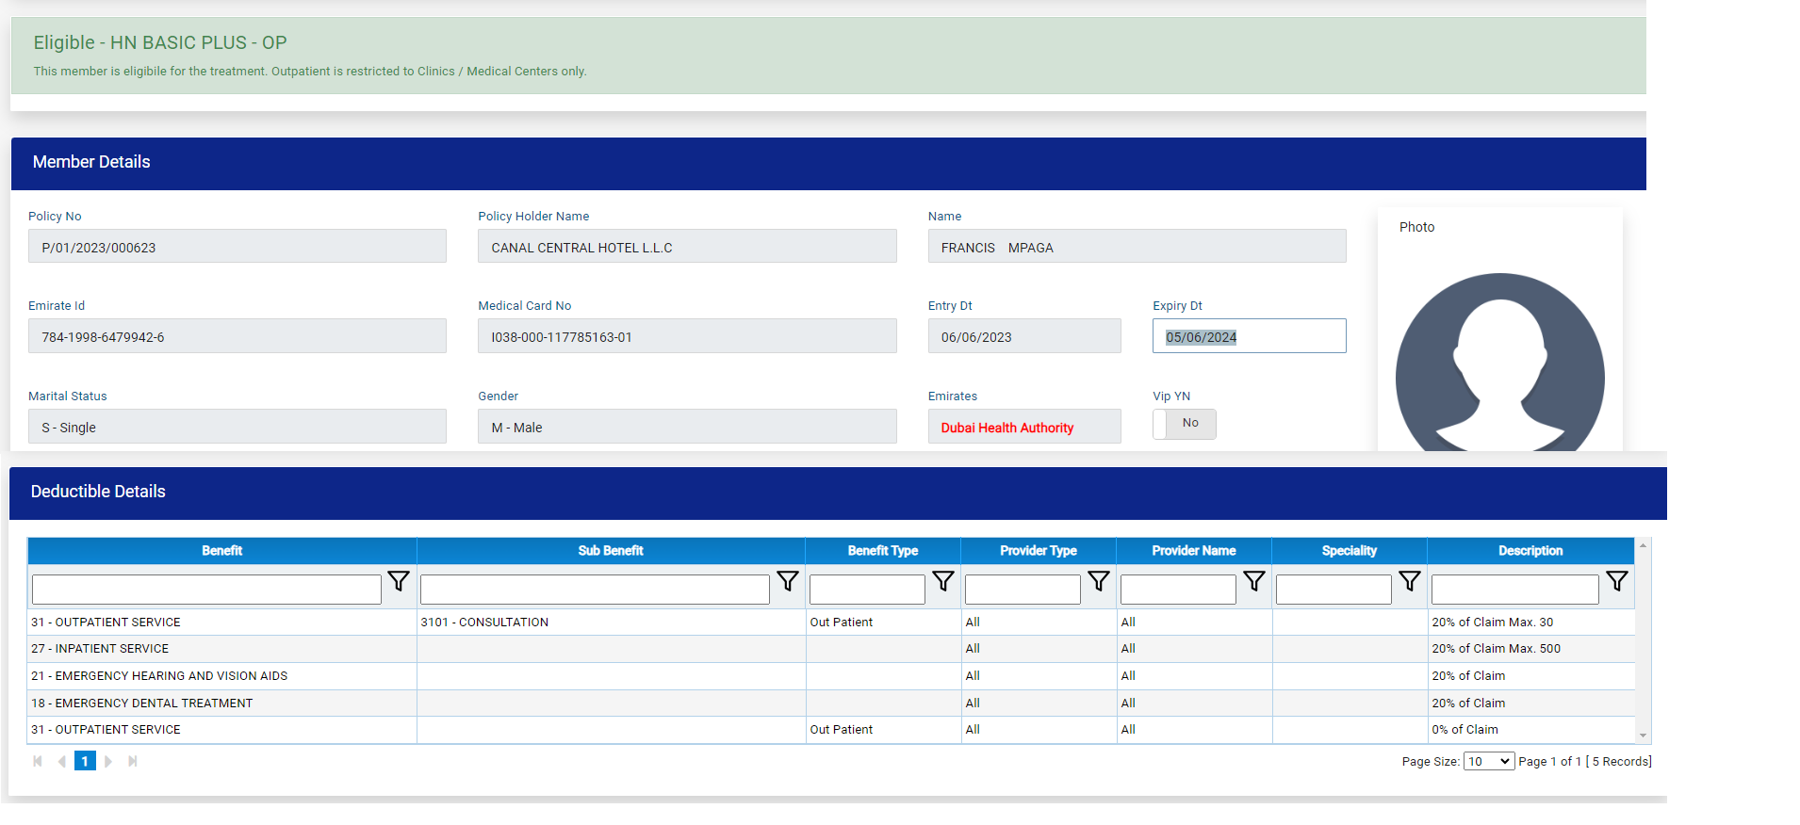Click the Sub Benefit filter text box
The width and height of the screenshot is (1800, 825).
pyautogui.click(x=595, y=590)
